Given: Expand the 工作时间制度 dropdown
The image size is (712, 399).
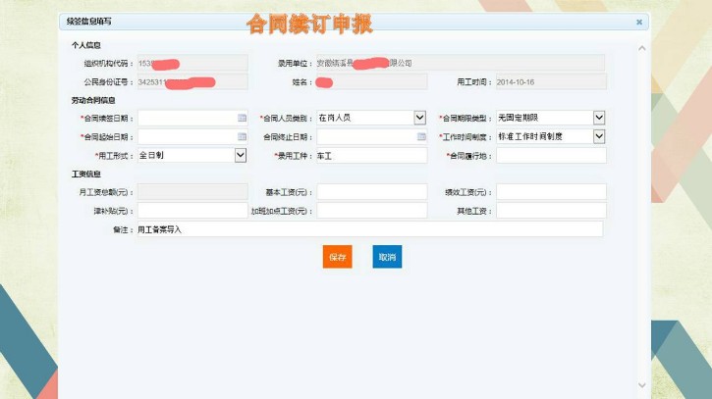Looking at the screenshot, I should tap(599, 136).
